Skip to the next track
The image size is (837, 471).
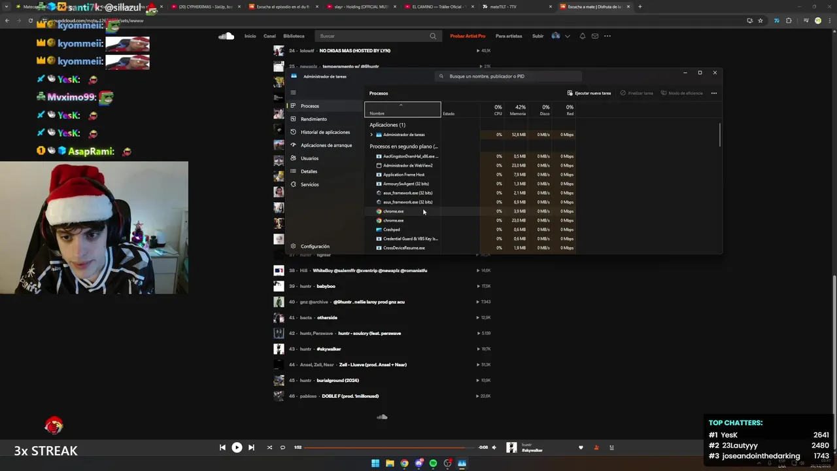click(251, 447)
